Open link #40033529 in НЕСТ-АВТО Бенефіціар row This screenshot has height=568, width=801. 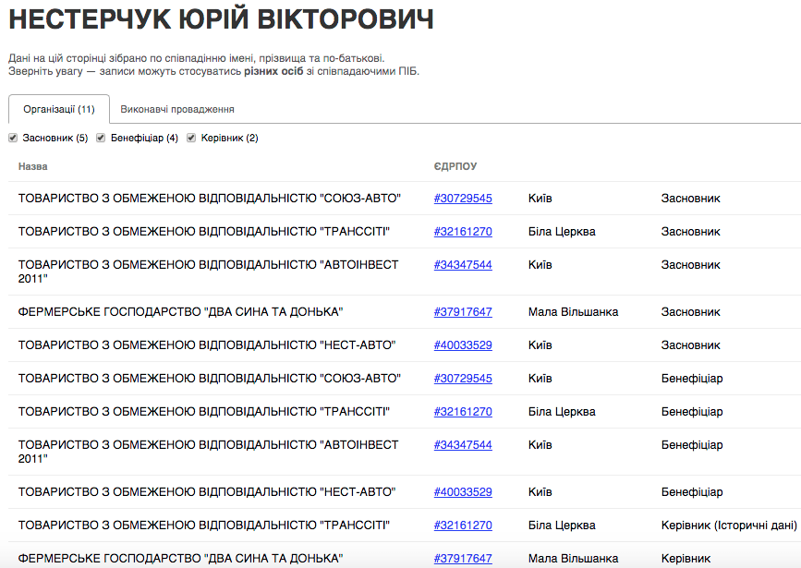463,491
